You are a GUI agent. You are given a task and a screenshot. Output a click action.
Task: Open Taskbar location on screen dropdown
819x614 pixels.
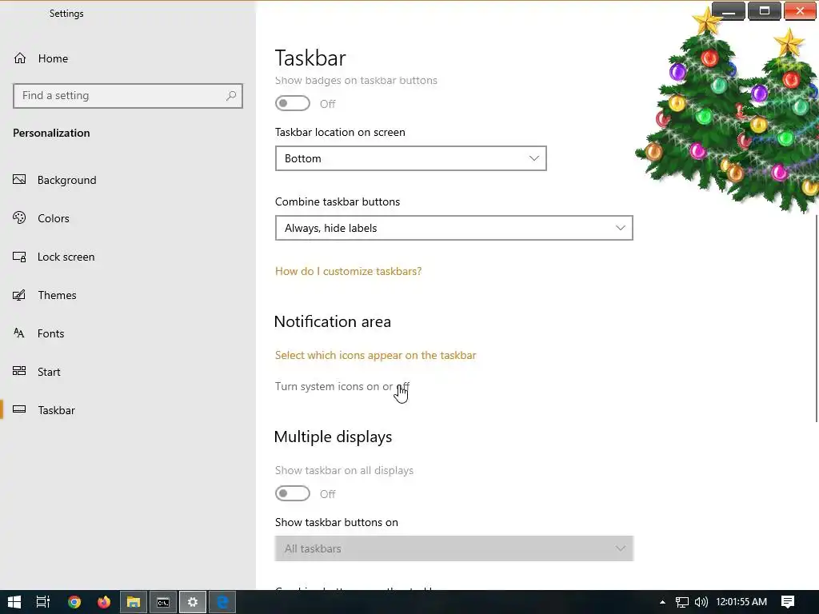click(x=410, y=158)
